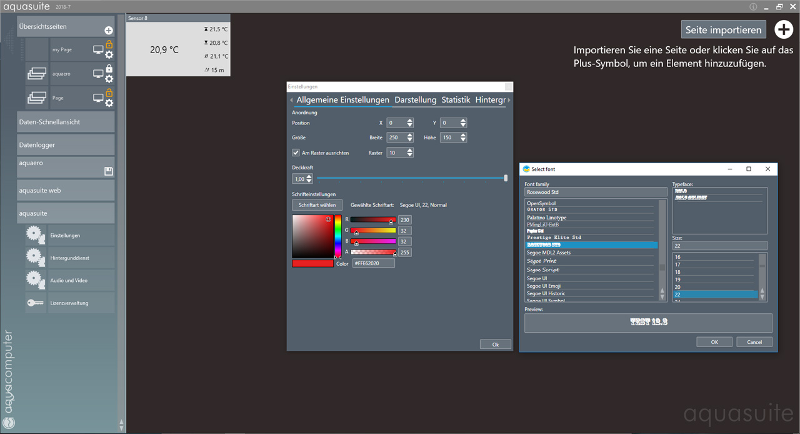Click the Schriftart wählen button

[x=317, y=204]
